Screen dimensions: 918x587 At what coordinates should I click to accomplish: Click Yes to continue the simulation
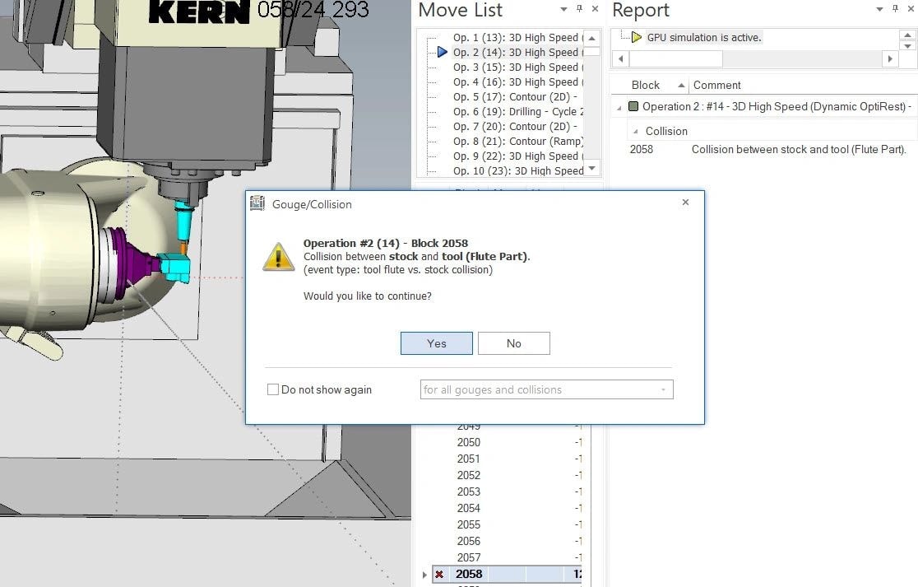[x=436, y=343]
